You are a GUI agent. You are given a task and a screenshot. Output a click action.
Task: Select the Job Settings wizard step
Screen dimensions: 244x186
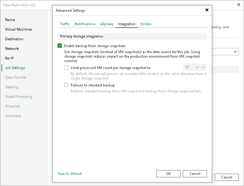tap(15, 68)
